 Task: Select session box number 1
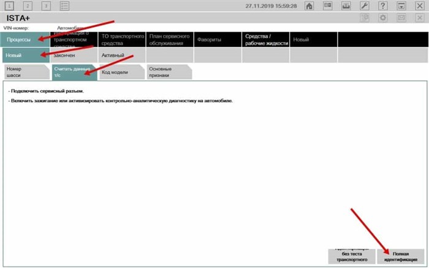(x=9, y=6)
